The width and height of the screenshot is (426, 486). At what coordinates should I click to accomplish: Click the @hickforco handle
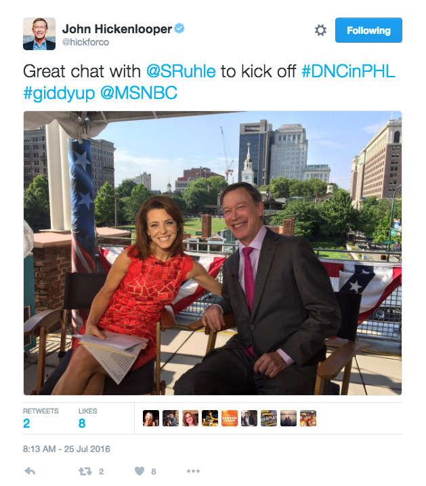85,42
